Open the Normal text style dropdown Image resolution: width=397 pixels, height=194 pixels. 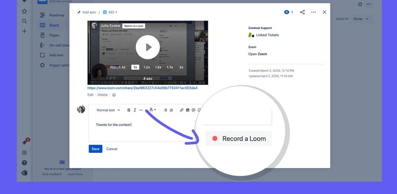point(108,110)
